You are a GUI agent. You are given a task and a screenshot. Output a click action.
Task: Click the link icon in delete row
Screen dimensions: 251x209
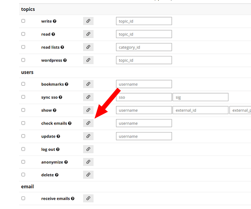(88, 175)
